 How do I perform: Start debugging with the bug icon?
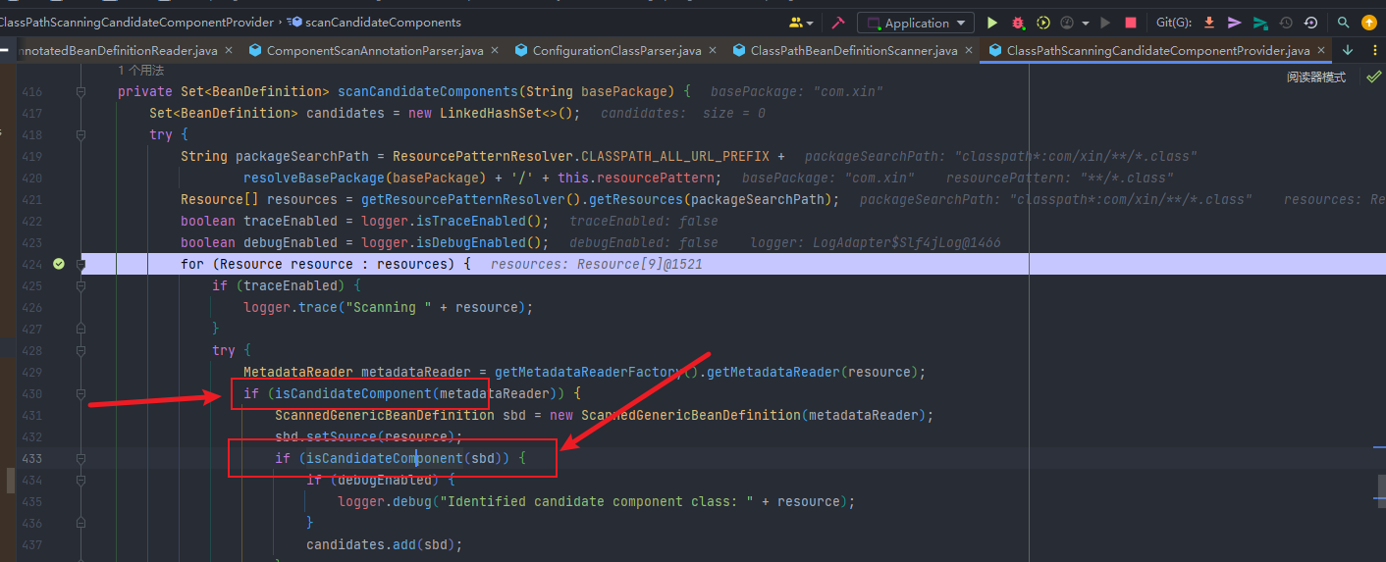1018,23
